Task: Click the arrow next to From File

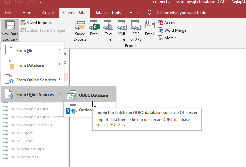Action: (x=60, y=50)
